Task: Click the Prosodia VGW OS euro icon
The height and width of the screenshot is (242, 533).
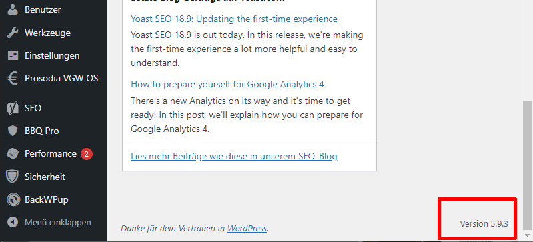Action: [13, 79]
